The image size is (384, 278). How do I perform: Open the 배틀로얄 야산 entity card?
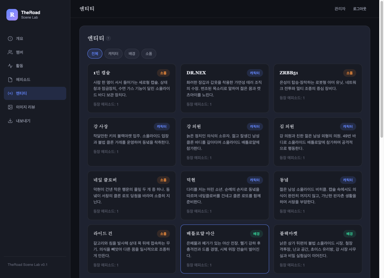(225, 249)
